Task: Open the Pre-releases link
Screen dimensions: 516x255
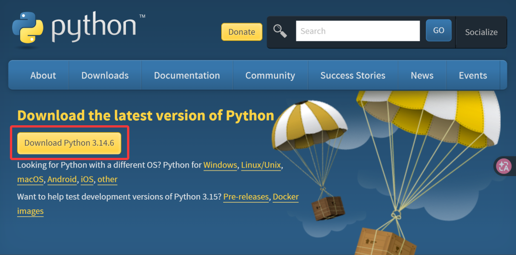Action: coord(246,197)
